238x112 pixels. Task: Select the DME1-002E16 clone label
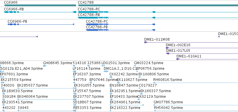178,45
